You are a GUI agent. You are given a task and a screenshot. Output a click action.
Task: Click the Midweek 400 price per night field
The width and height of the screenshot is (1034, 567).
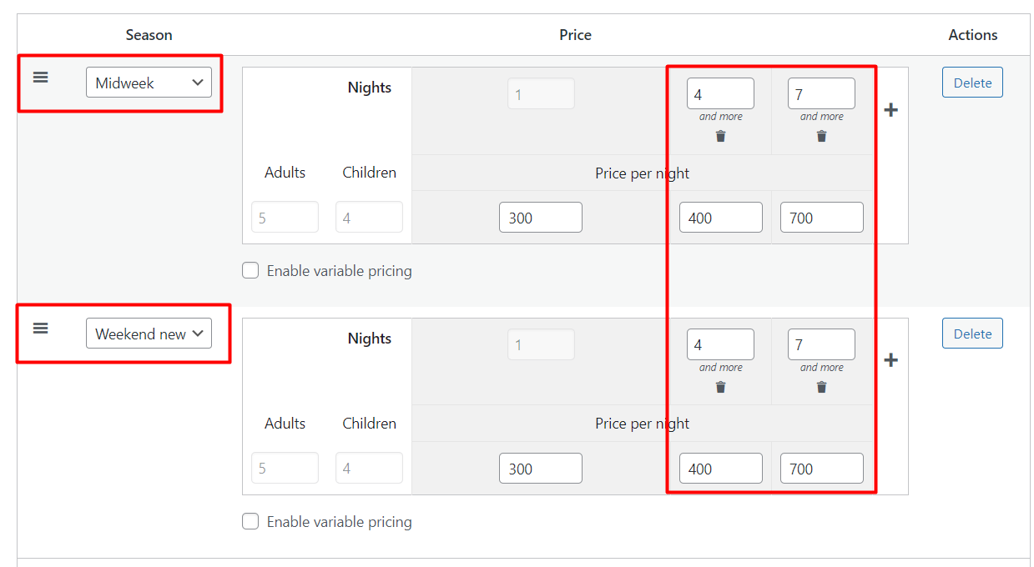pyautogui.click(x=720, y=218)
